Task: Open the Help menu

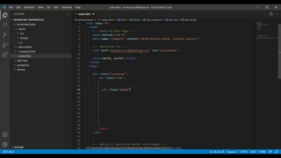Action: tap(78, 7)
